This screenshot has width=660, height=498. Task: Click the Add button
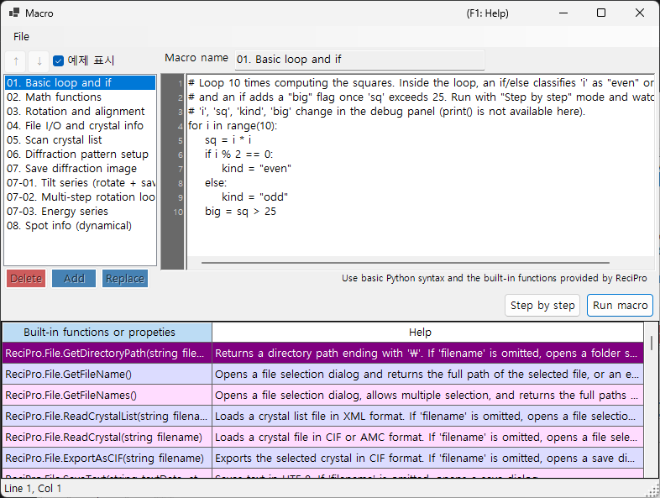[74, 278]
